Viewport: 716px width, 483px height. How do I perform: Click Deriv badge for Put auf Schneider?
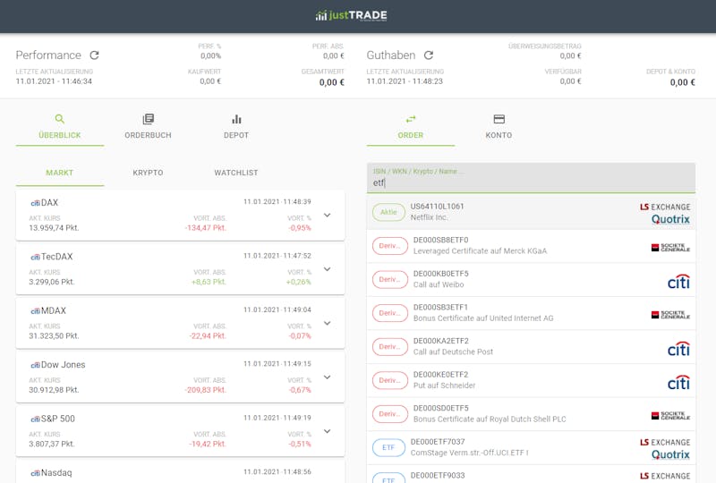(390, 380)
